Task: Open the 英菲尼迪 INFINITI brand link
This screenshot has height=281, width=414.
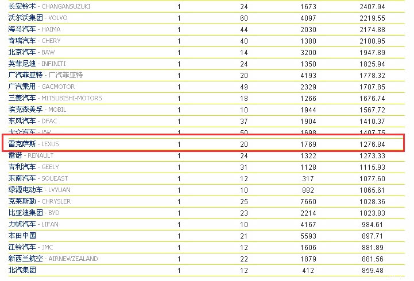Action: [37, 64]
